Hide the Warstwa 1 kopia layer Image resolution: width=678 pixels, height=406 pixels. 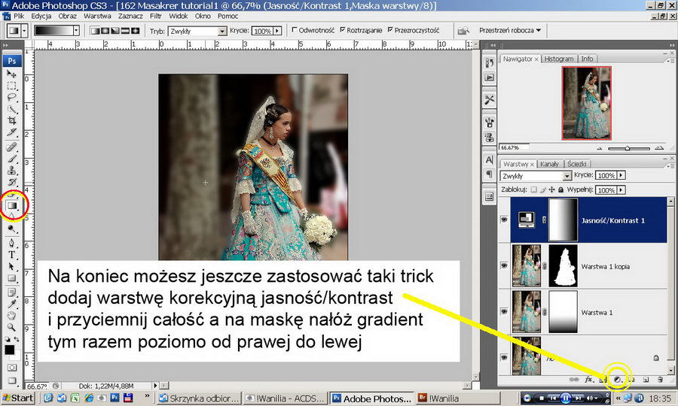click(503, 264)
